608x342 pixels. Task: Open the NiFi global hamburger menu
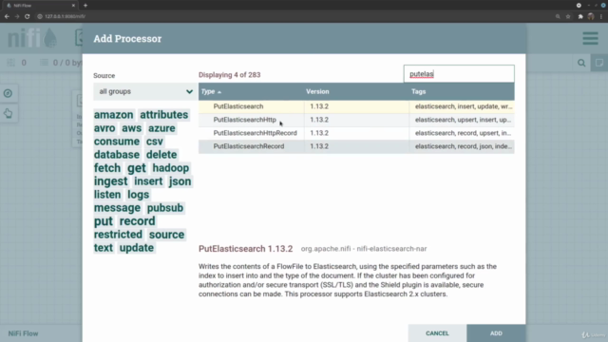(x=590, y=38)
